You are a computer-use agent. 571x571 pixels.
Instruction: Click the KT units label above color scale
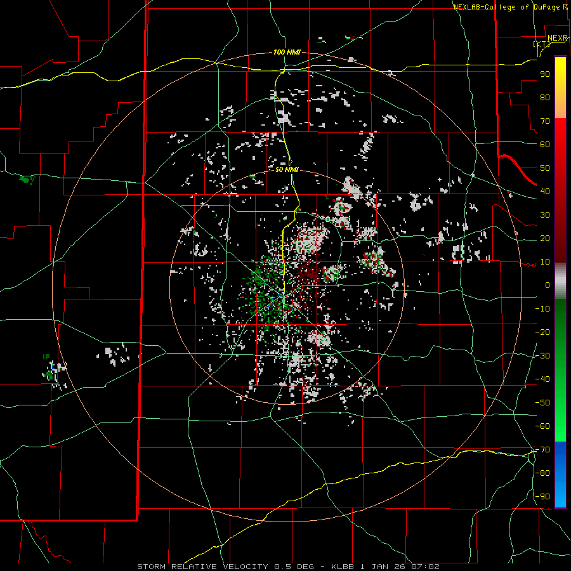point(542,44)
